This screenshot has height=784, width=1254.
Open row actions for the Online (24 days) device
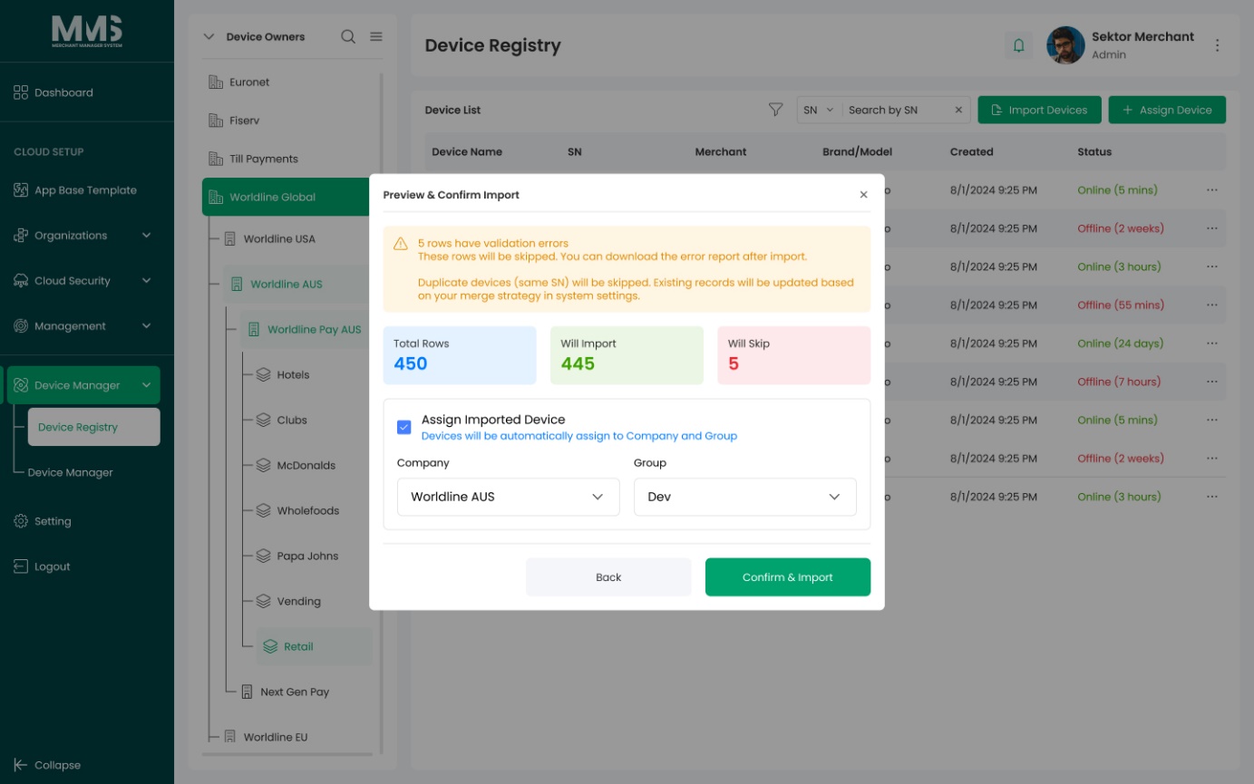[x=1212, y=344]
